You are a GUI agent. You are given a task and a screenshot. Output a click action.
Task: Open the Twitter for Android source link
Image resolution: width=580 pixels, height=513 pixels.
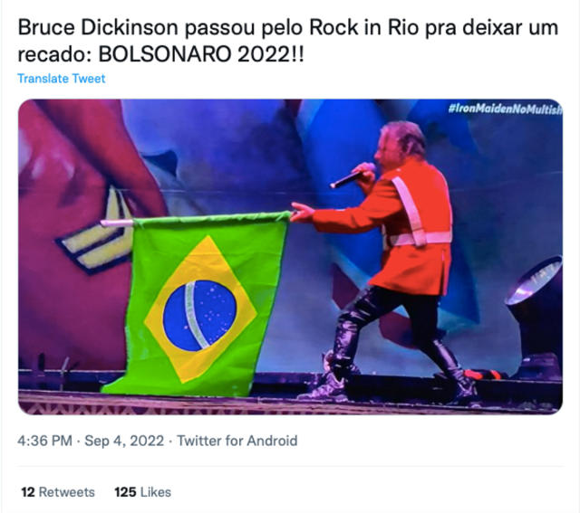click(x=237, y=441)
